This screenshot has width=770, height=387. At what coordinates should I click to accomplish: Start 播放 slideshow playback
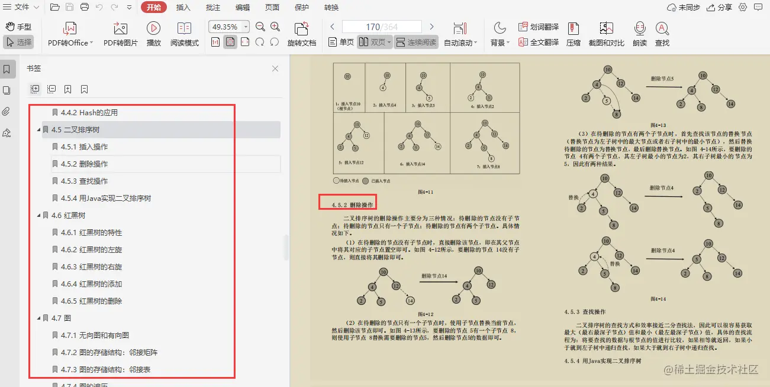tap(154, 34)
